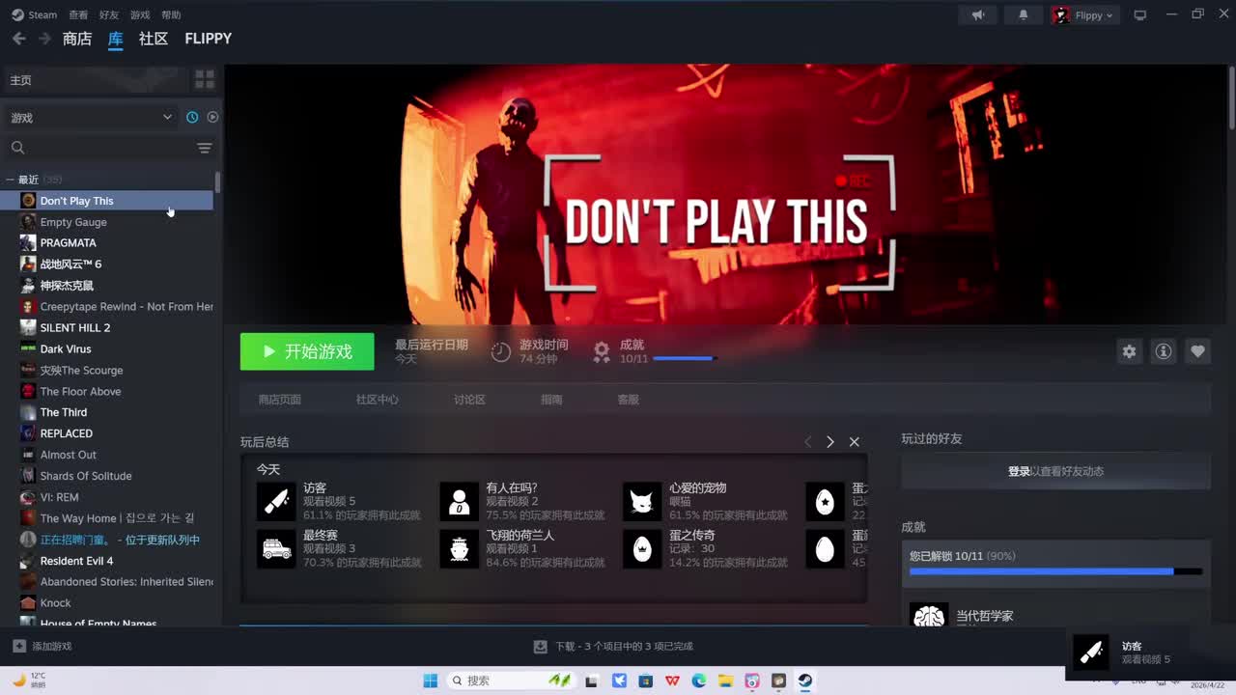Image resolution: width=1236 pixels, height=695 pixels.
Task: Open the 帮助 menu
Action: [171, 14]
